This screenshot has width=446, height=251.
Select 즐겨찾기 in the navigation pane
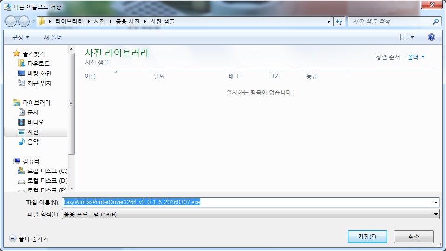click(x=33, y=53)
